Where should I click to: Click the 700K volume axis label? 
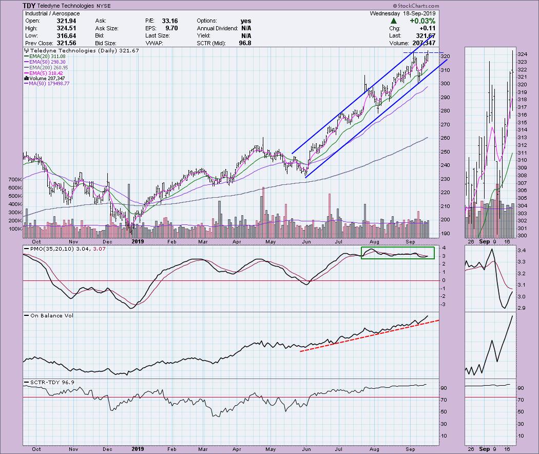click(15, 180)
